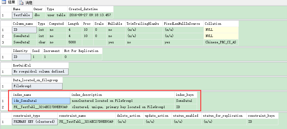The width and height of the screenshot is (287, 129).
Task: Select PK__TestTabl__3214EC27D9EE93A9 constraint name cell
Action: click(86, 122)
